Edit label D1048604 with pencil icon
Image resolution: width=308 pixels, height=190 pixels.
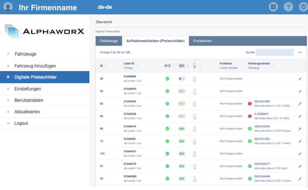[300, 79]
